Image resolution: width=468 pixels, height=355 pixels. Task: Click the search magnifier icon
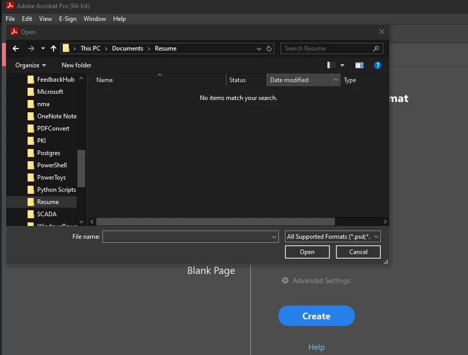(x=376, y=48)
